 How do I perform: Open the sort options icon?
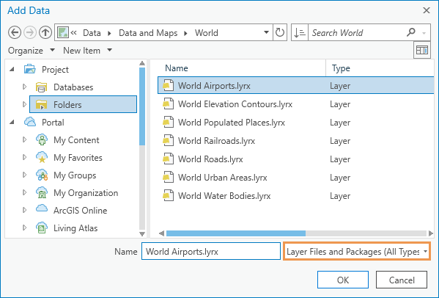pos(300,32)
